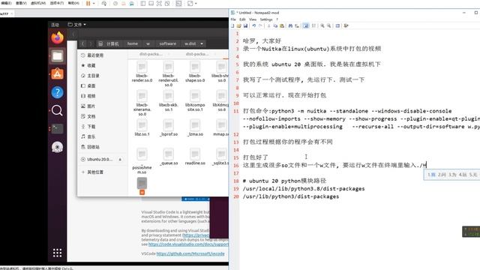
Task: Click 计算机 breadcrumb in Files path bar
Action: pyautogui.click(x=109, y=43)
